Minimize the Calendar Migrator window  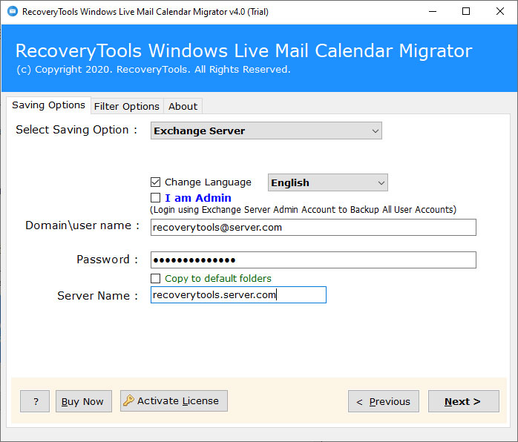tap(433, 12)
